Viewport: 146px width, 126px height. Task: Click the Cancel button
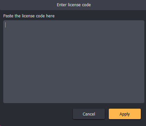(89, 114)
